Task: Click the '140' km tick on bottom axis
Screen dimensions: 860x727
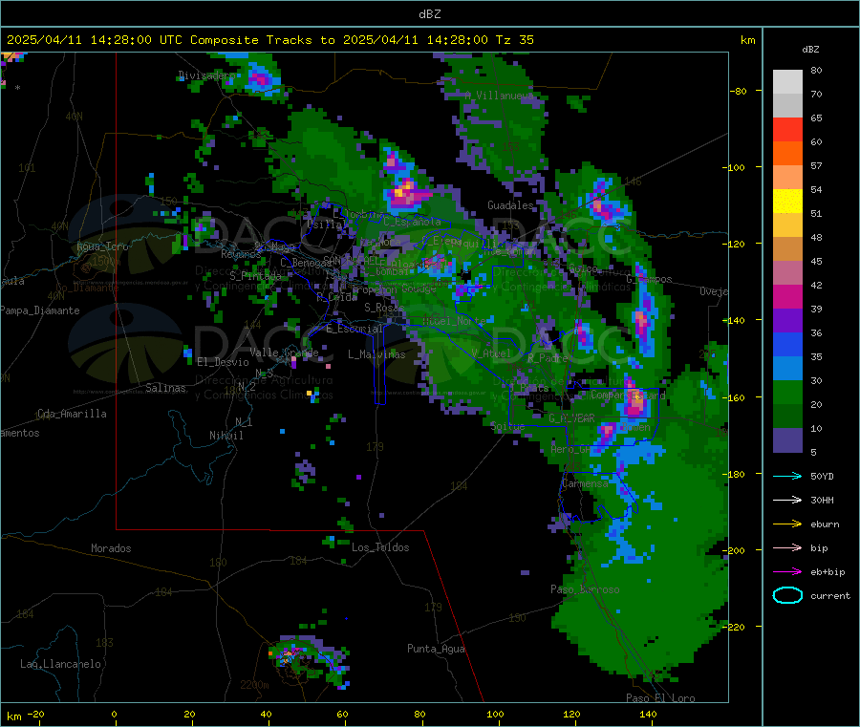Action: tap(648, 714)
